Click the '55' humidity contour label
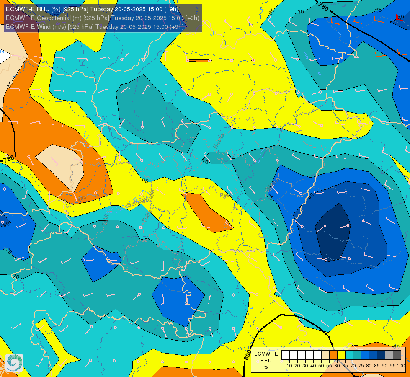The height and width of the screenshot is (377, 410). click(10, 85)
